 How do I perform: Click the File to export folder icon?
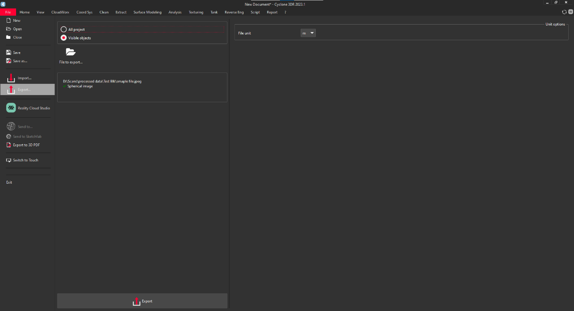click(71, 52)
